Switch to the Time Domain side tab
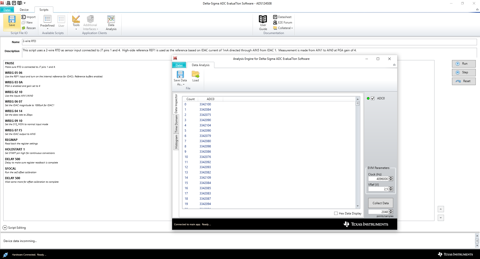The height and width of the screenshot is (259, 480). tap(176, 124)
